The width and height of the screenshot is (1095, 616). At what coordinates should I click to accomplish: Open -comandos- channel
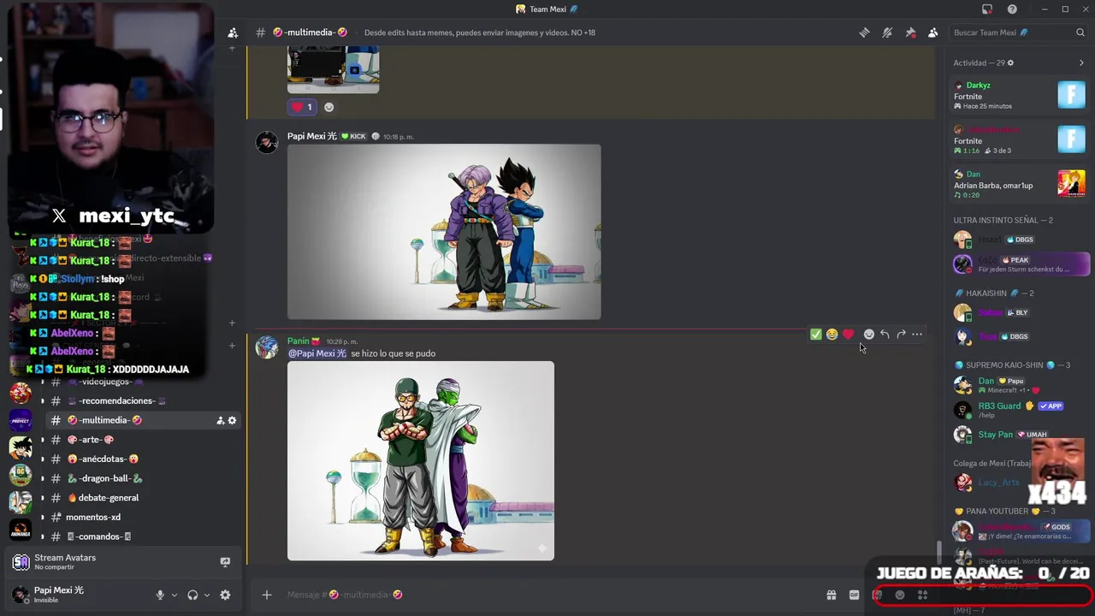[x=98, y=536]
